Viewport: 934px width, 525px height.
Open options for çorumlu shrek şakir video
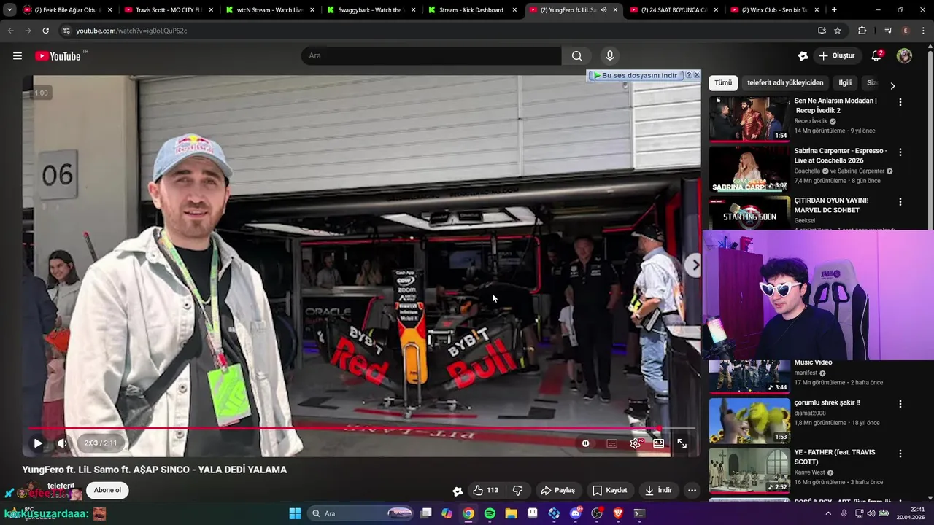click(x=900, y=404)
